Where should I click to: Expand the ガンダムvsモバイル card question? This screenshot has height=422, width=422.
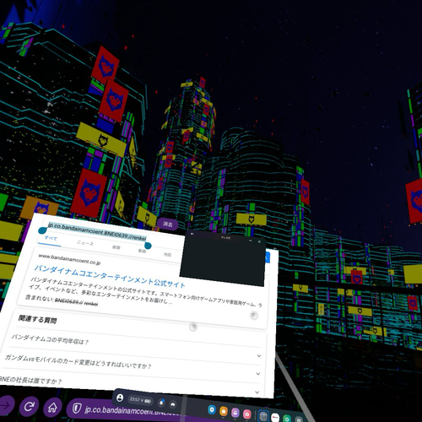pos(133,365)
